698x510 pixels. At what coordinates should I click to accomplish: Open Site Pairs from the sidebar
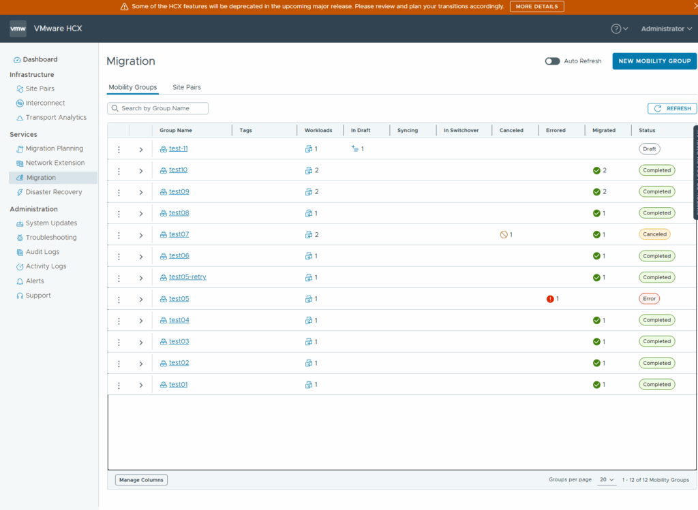pos(40,89)
